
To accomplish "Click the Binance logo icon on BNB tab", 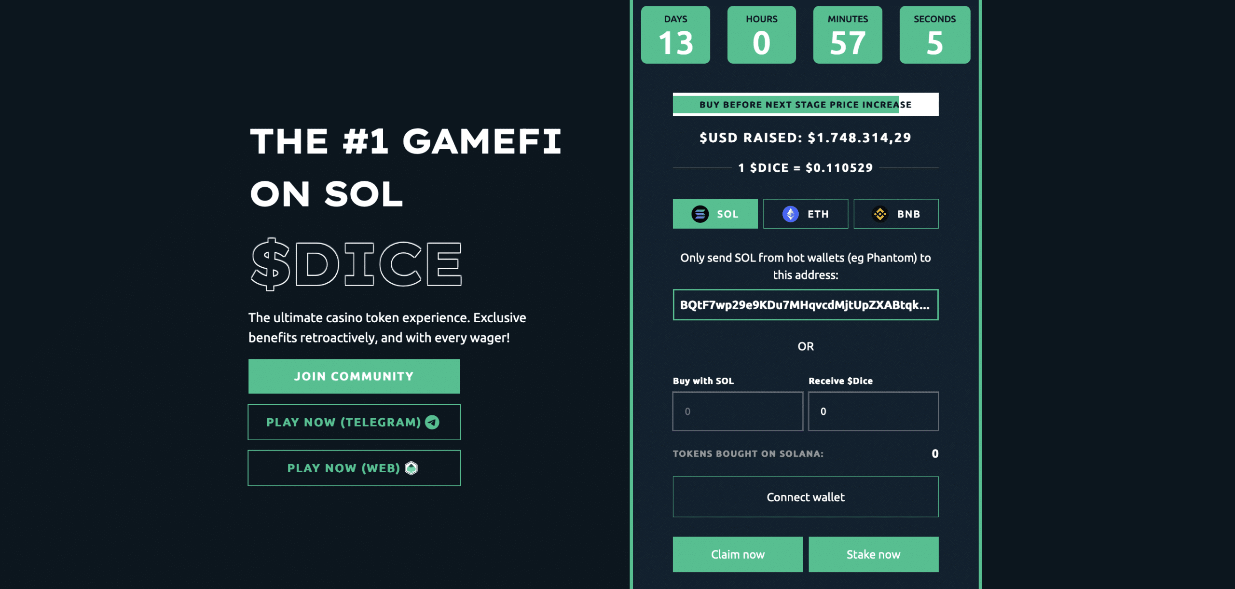I will click(x=880, y=213).
